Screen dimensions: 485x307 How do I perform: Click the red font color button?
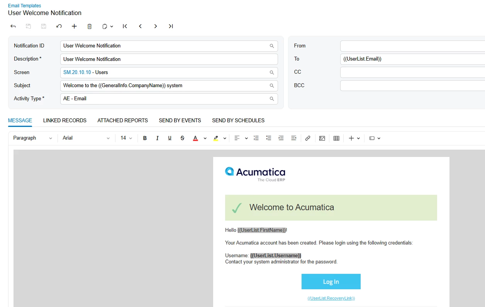[x=195, y=138]
